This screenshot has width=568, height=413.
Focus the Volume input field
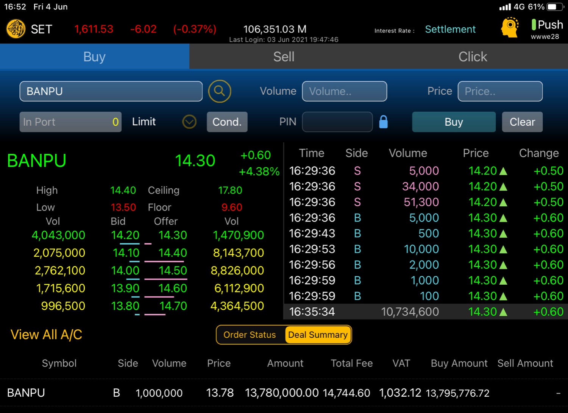(344, 91)
